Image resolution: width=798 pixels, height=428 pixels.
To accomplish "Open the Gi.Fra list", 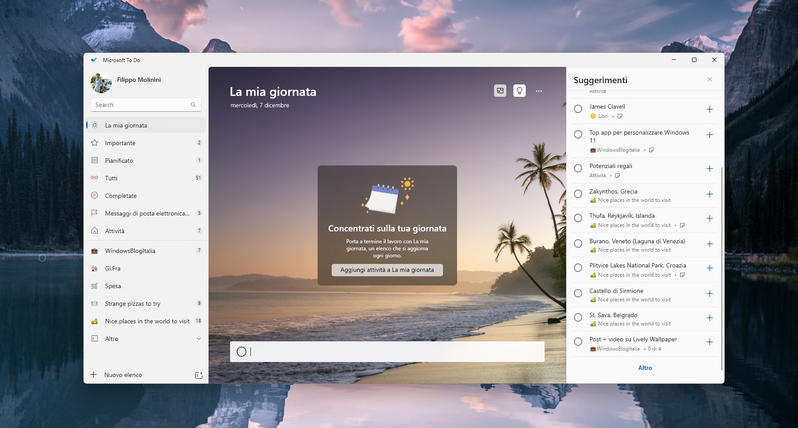I will point(146,268).
